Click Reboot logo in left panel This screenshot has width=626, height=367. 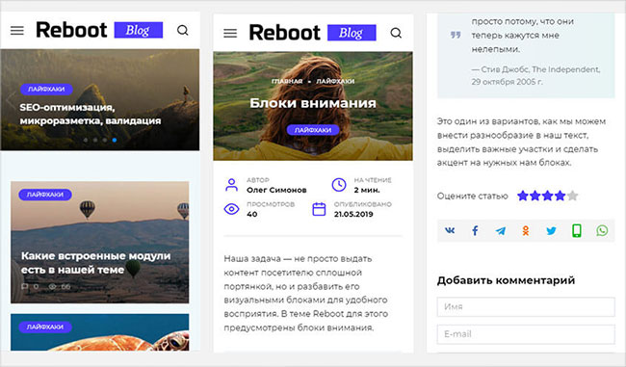[72, 30]
